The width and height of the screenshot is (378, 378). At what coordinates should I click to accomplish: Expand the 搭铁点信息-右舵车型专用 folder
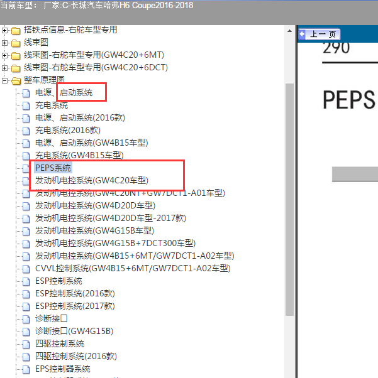(x=4, y=30)
